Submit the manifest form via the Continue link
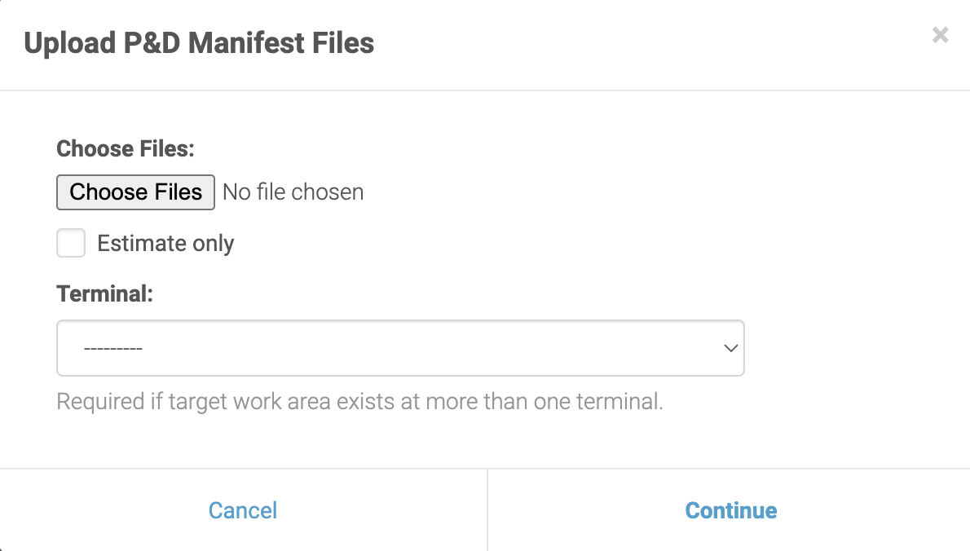 coord(730,510)
